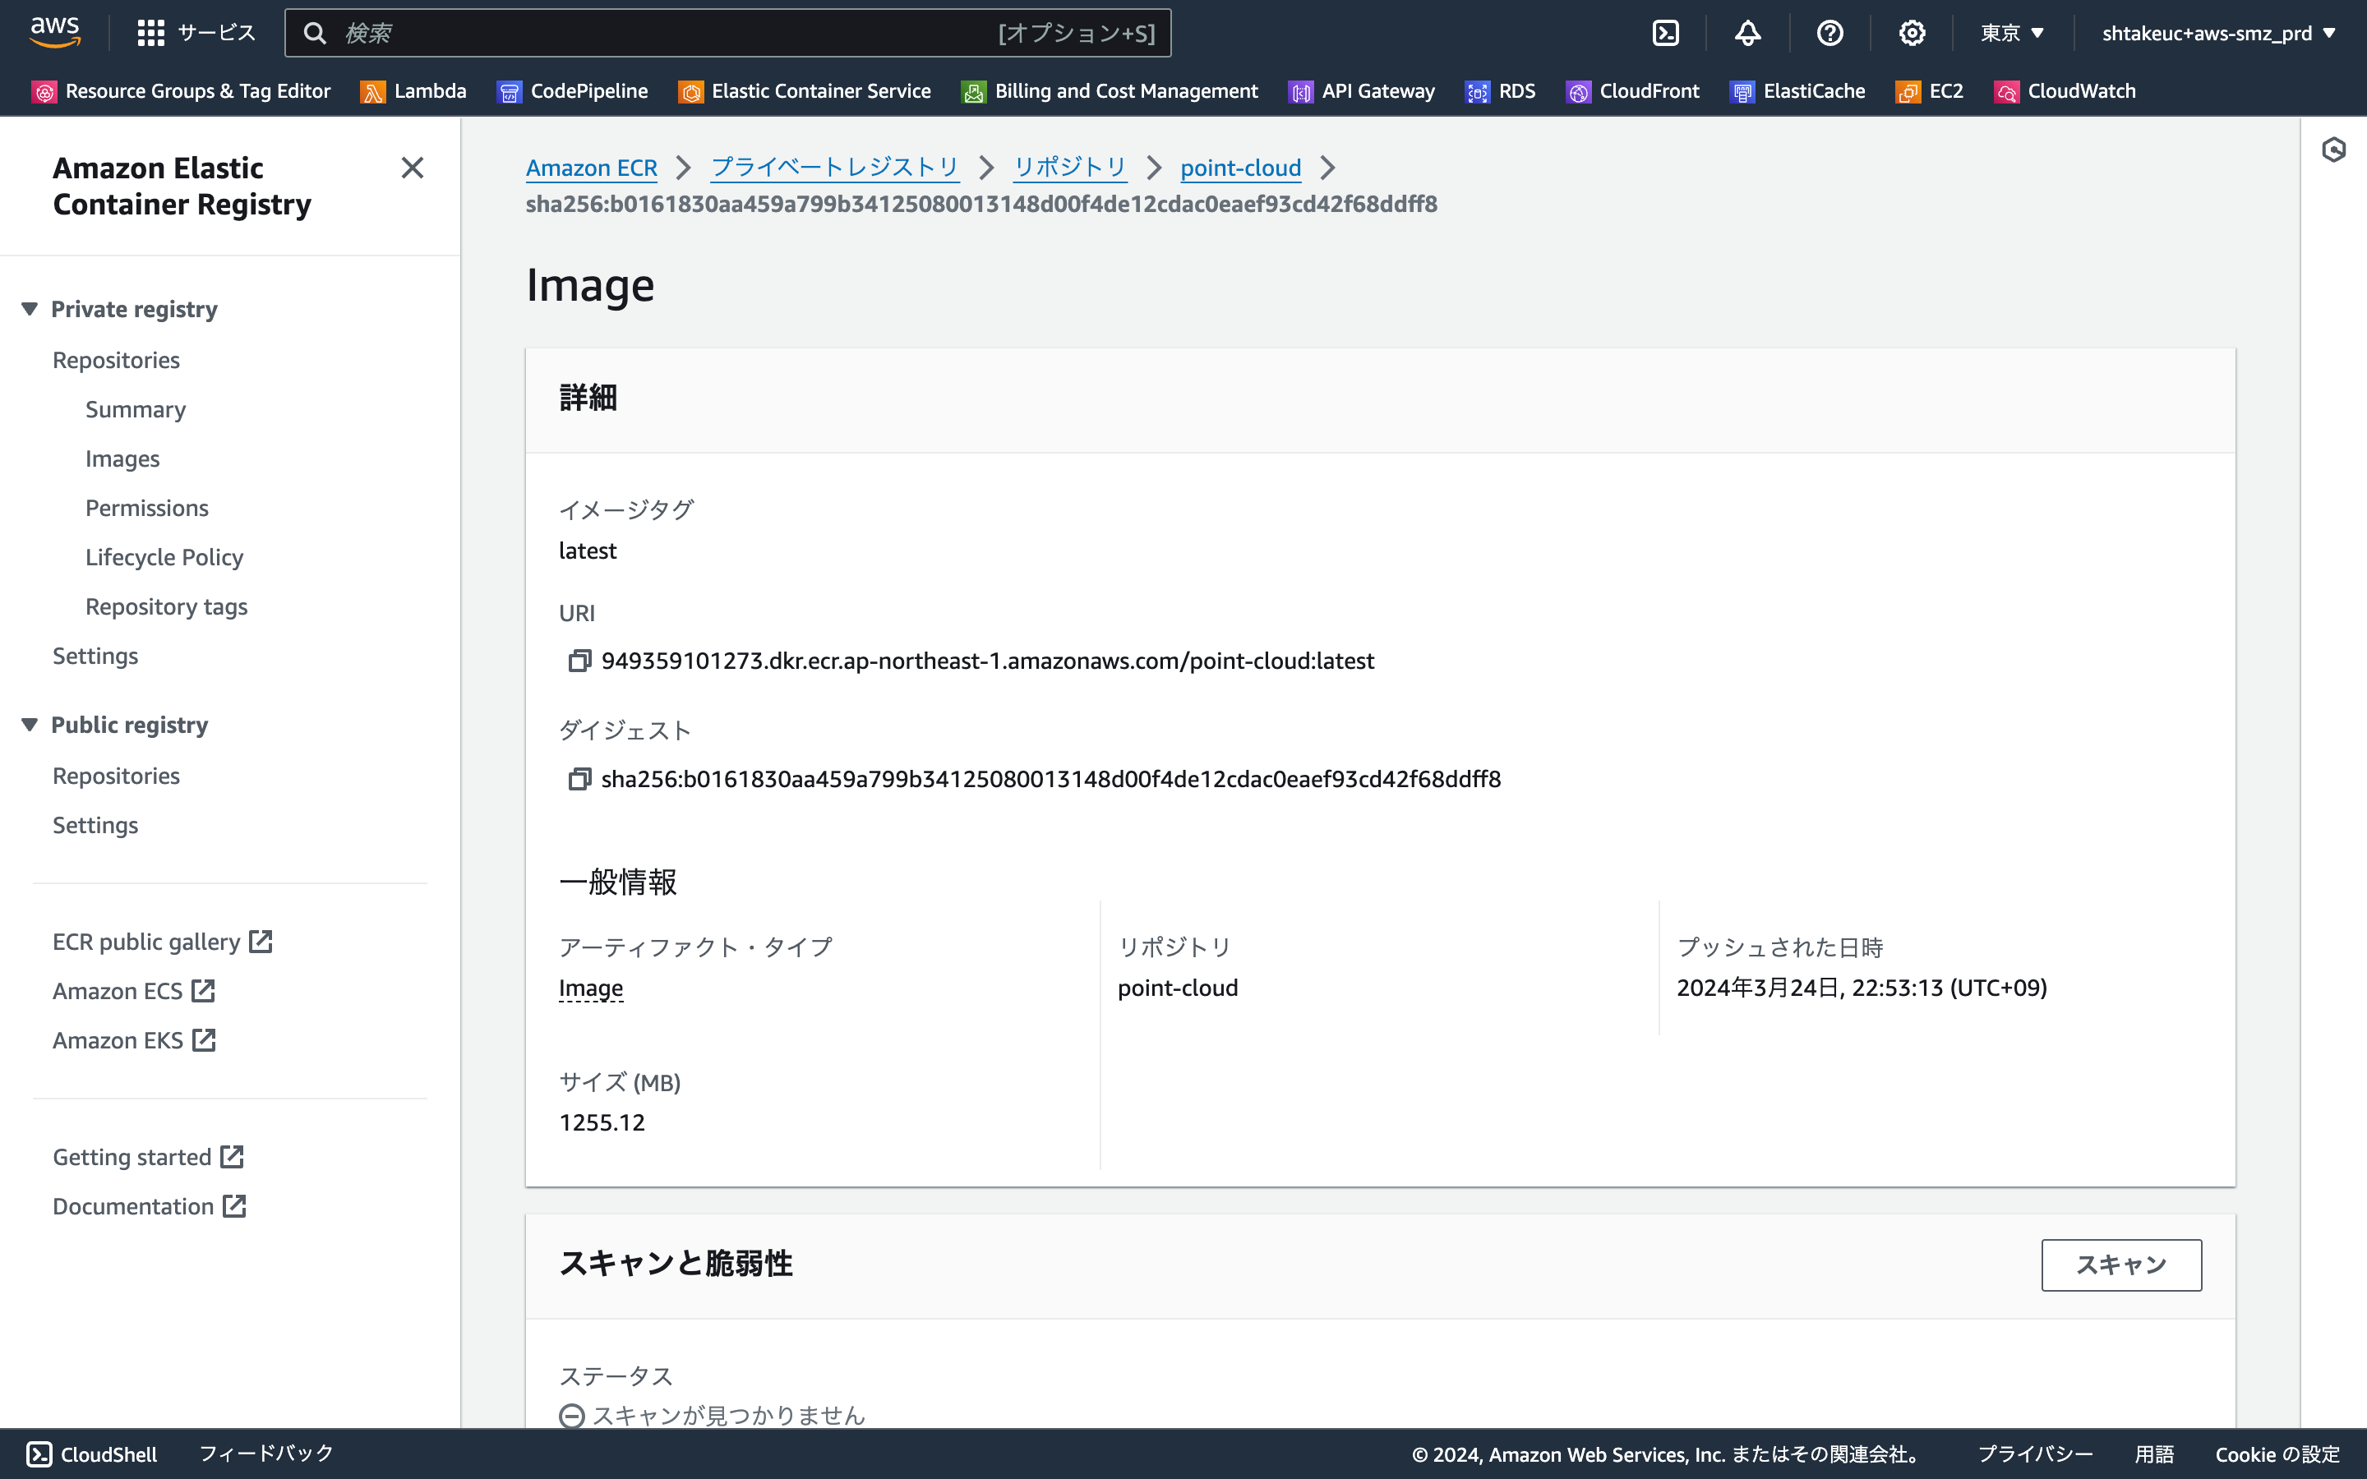Viewport: 2367px width, 1479px height.
Task: Open Settings under Private registry
Action: 96,657
